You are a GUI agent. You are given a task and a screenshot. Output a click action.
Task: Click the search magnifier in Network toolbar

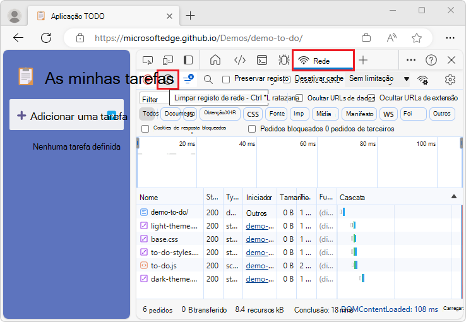[208, 80]
